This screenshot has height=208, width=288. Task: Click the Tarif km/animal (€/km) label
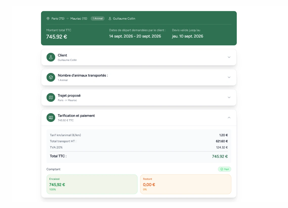pyautogui.click(x=65, y=135)
